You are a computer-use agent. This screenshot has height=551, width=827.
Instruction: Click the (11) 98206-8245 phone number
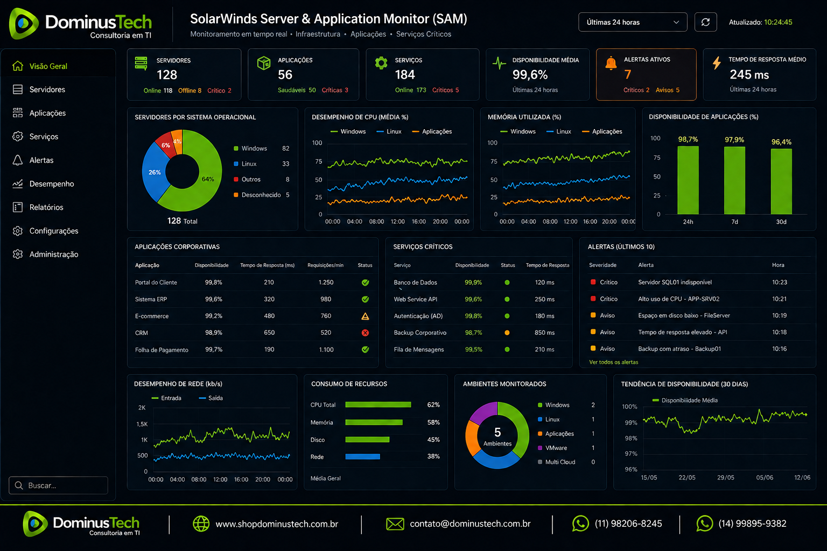click(628, 524)
